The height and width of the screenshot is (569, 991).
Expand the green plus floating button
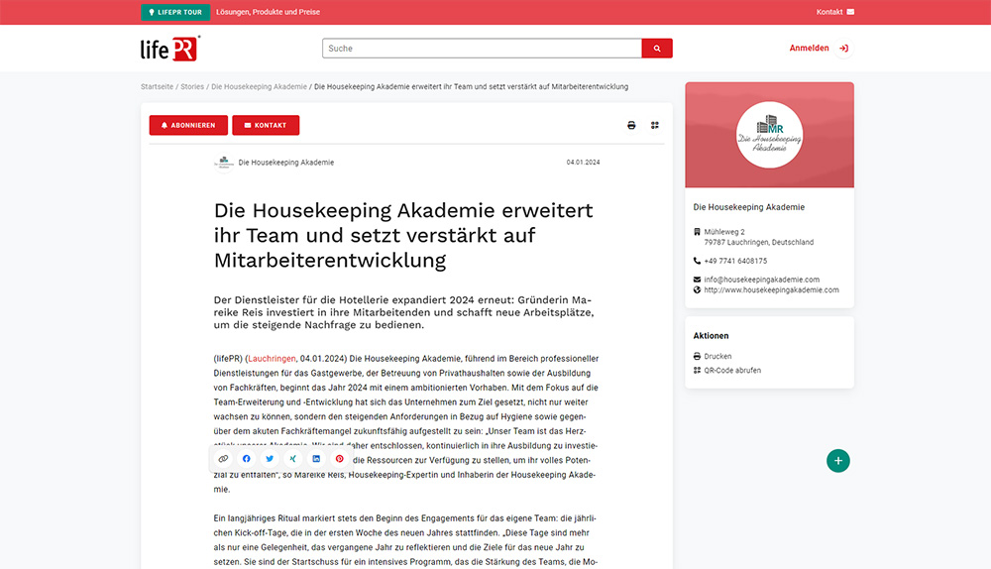838,461
